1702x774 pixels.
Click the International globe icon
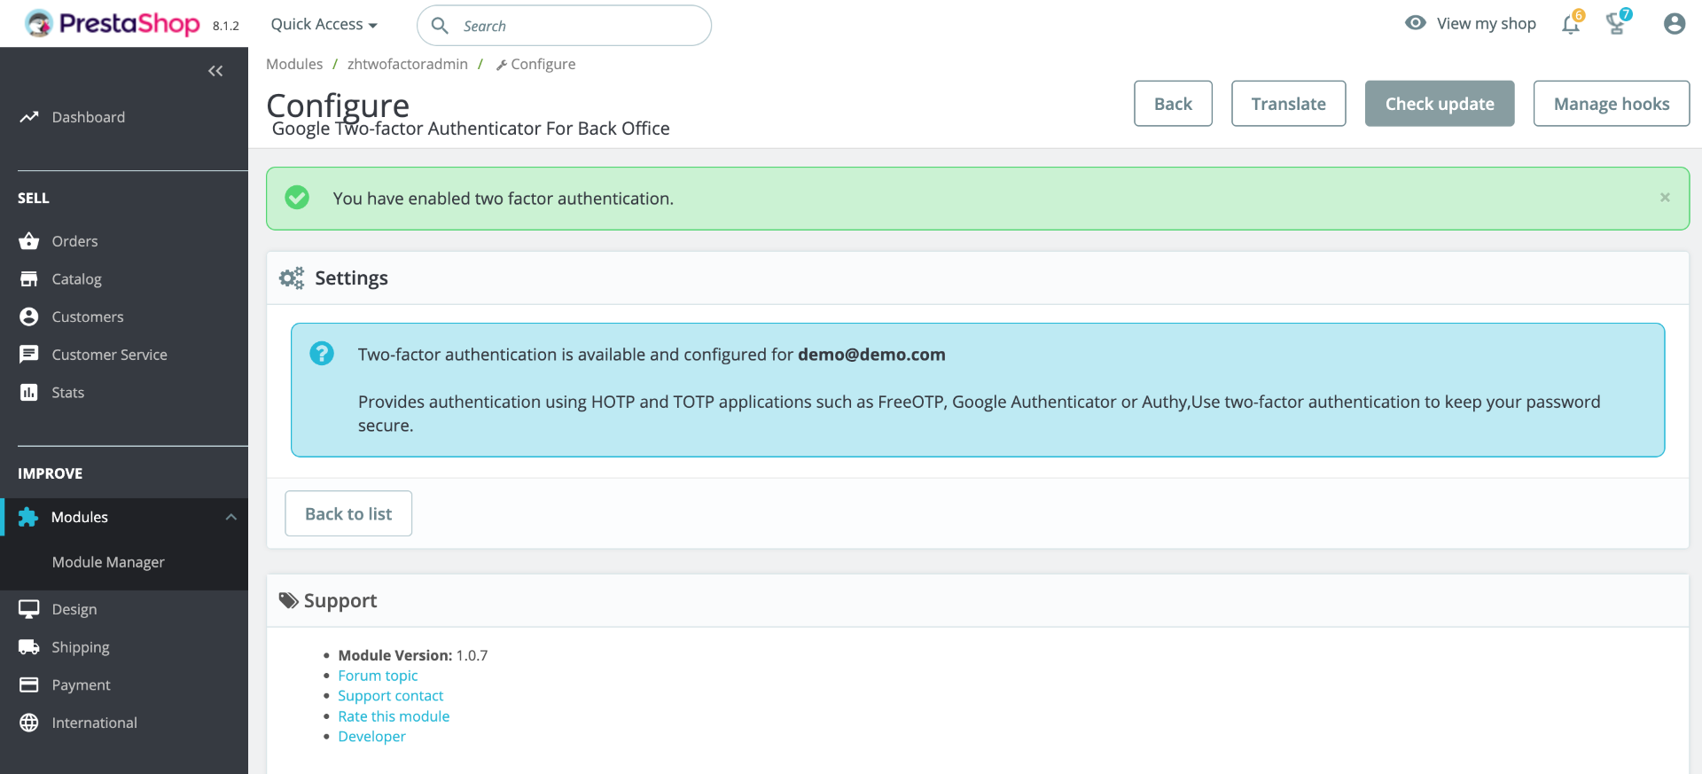click(29, 723)
